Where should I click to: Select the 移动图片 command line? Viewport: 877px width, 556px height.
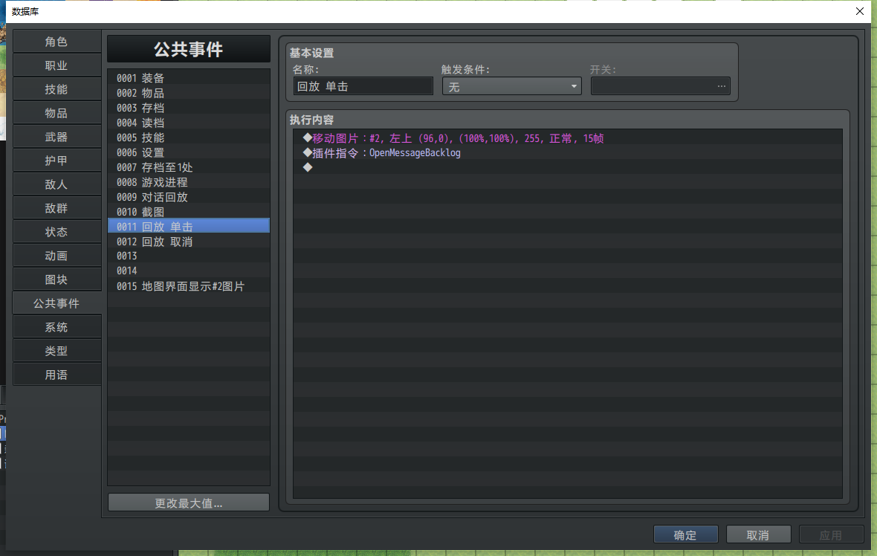pos(568,138)
